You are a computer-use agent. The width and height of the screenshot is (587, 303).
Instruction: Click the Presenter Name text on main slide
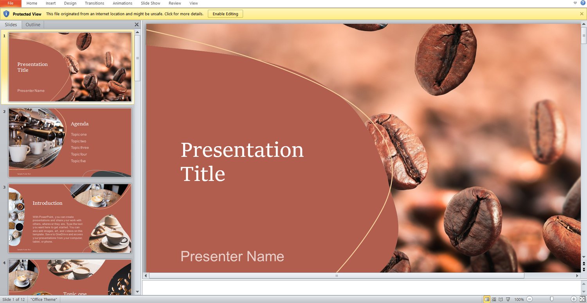(x=232, y=256)
